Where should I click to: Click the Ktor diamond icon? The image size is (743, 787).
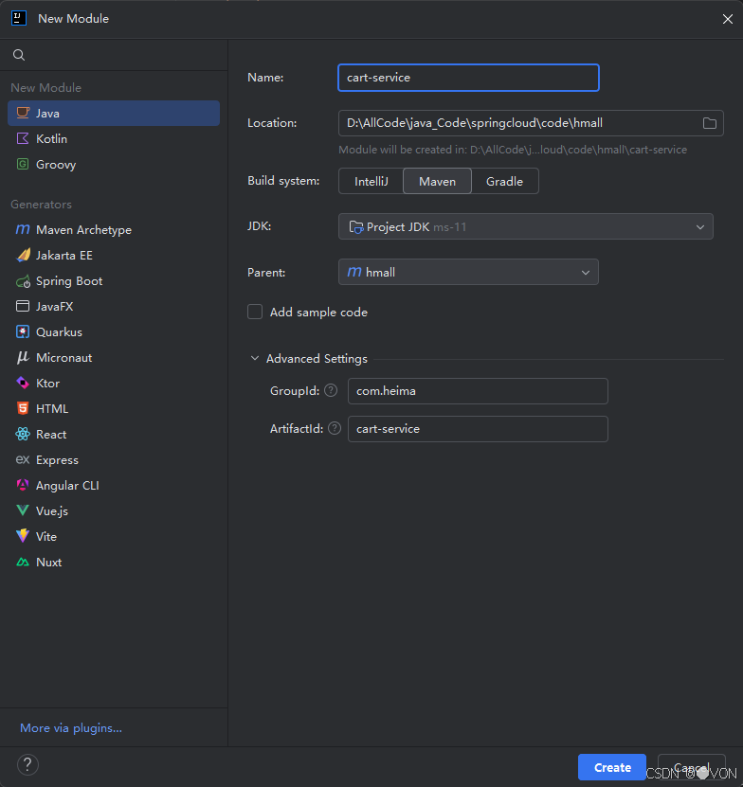23,383
